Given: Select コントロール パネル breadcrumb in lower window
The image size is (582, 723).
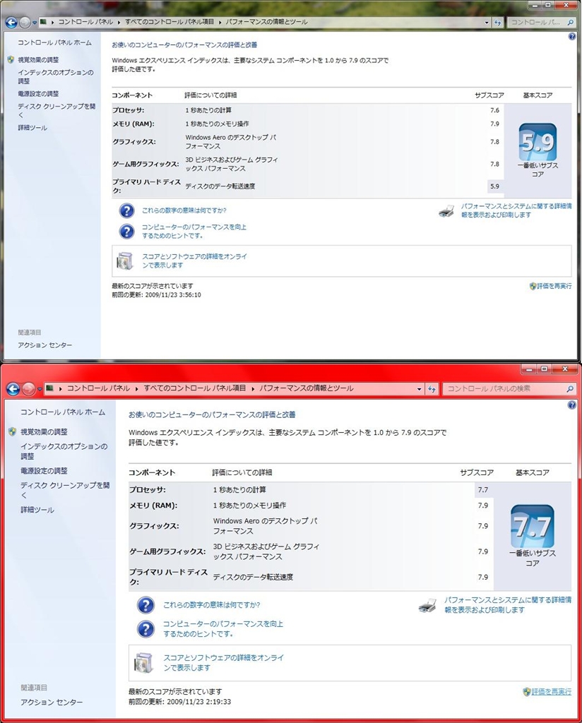Looking at the screenshot, I should coord(99,388).
